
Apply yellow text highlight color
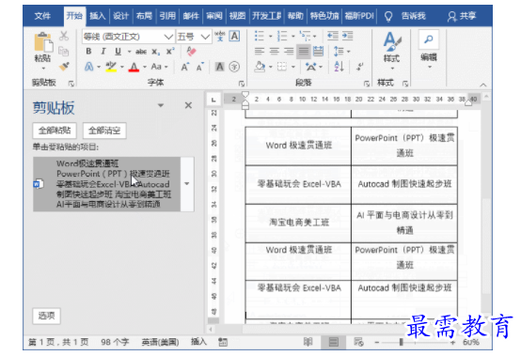click(111, 67)
